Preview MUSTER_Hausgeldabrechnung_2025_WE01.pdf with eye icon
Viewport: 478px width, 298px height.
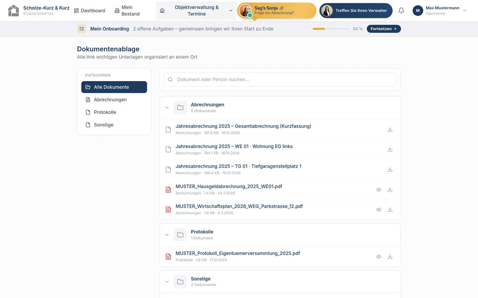point(379,190)
